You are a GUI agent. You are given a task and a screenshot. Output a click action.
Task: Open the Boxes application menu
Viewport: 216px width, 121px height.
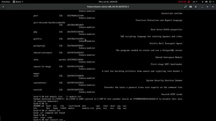pos(18,2)
